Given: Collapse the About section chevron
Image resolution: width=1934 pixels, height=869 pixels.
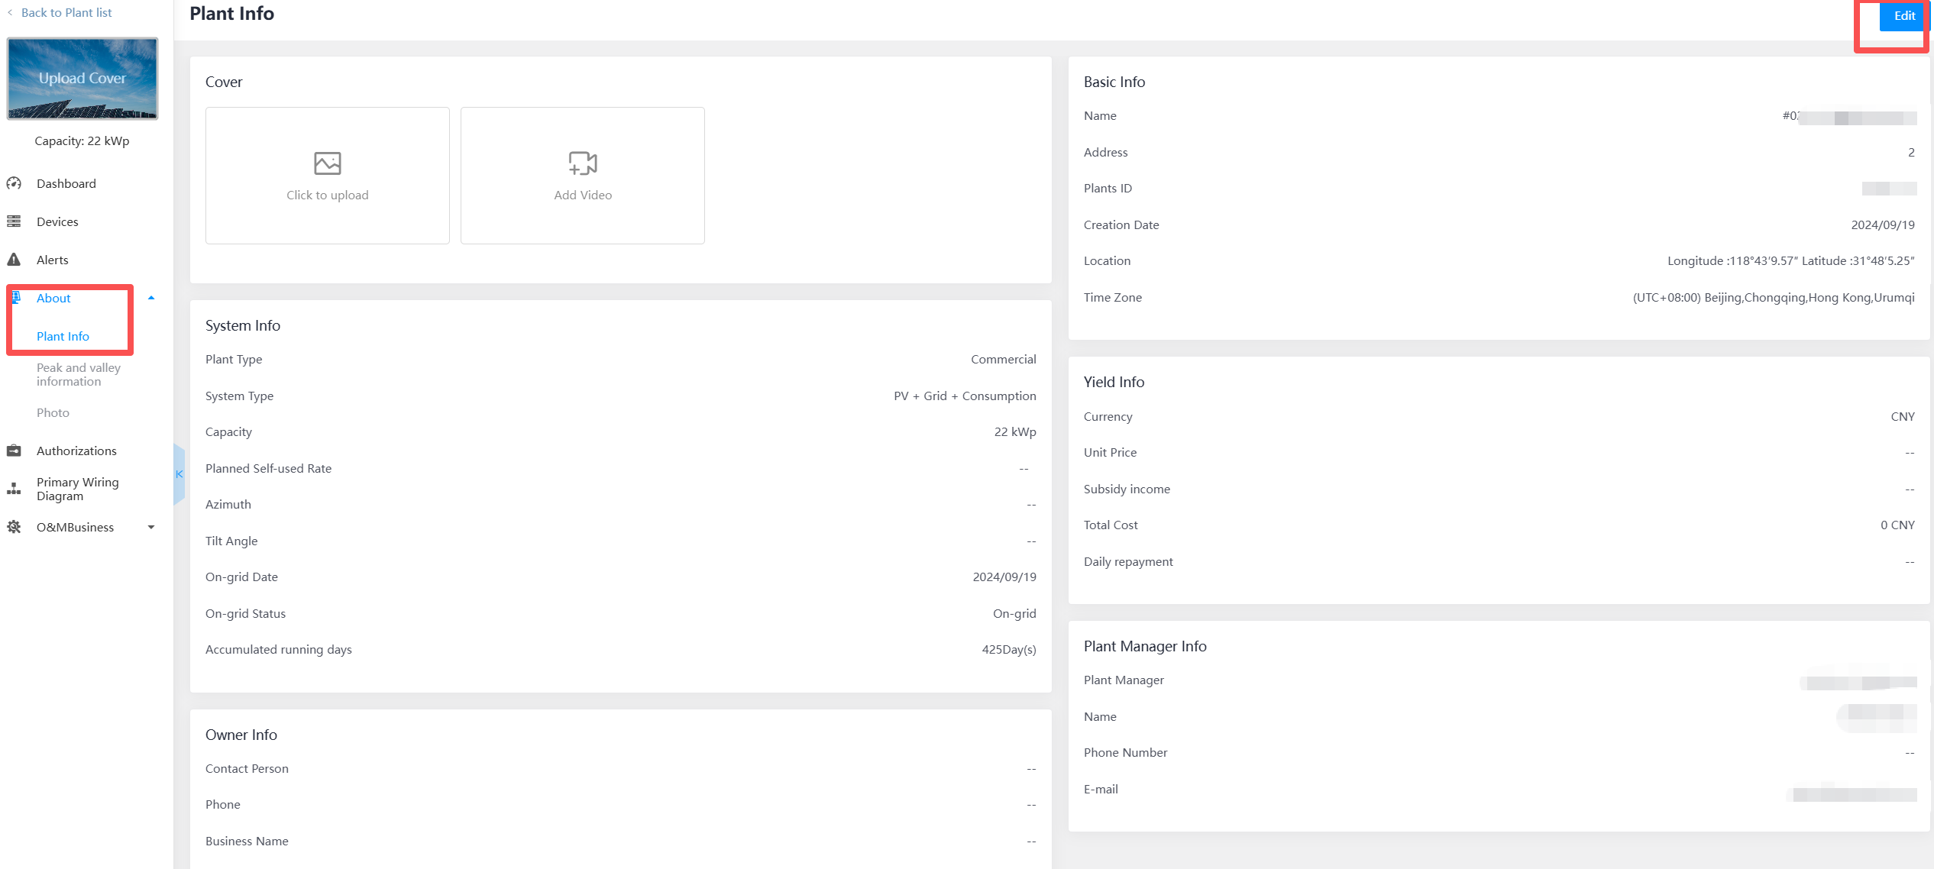Looking at the screenshot, I should pos(151,298).
